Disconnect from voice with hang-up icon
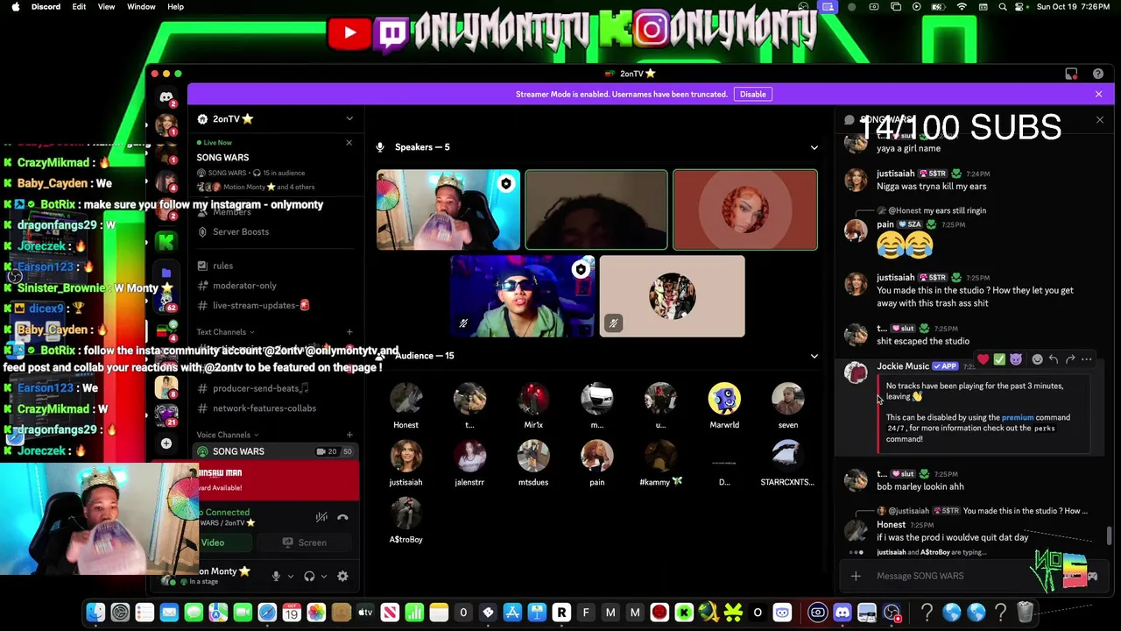Image resolution: width=1121 pixels, height=631 pixels. click(x=342, y=517)
